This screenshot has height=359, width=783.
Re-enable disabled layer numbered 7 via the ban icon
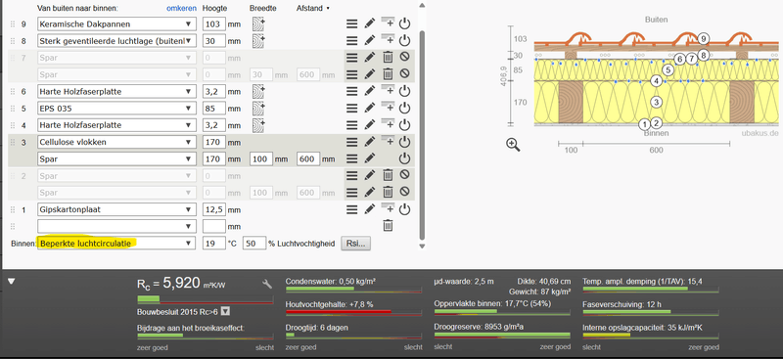pos(405,57)
